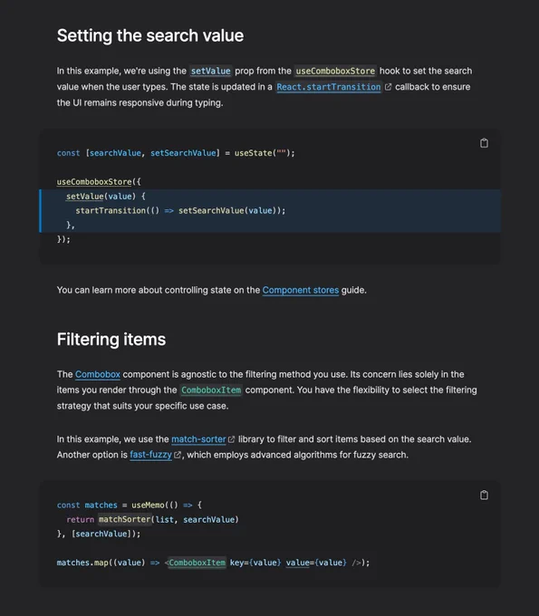Click '[searchValue]' dependency array in code

[101, 534]
